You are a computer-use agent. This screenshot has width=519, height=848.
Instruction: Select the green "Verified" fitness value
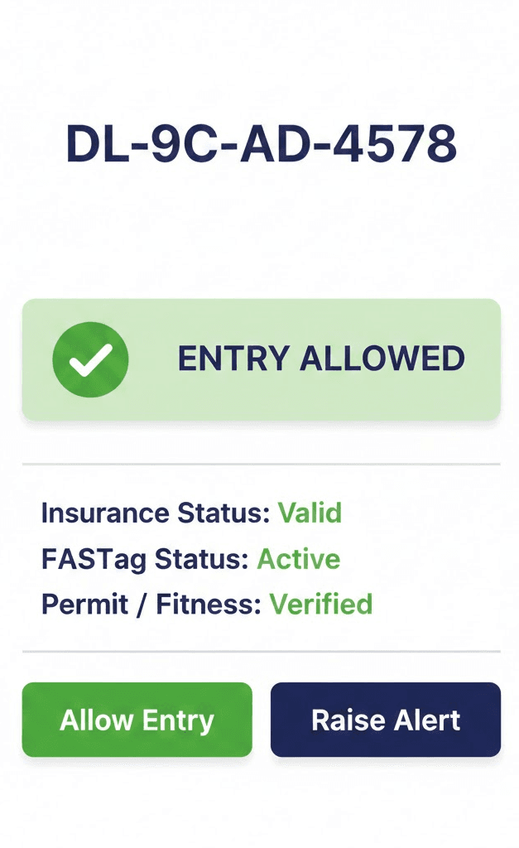[321, 605]
